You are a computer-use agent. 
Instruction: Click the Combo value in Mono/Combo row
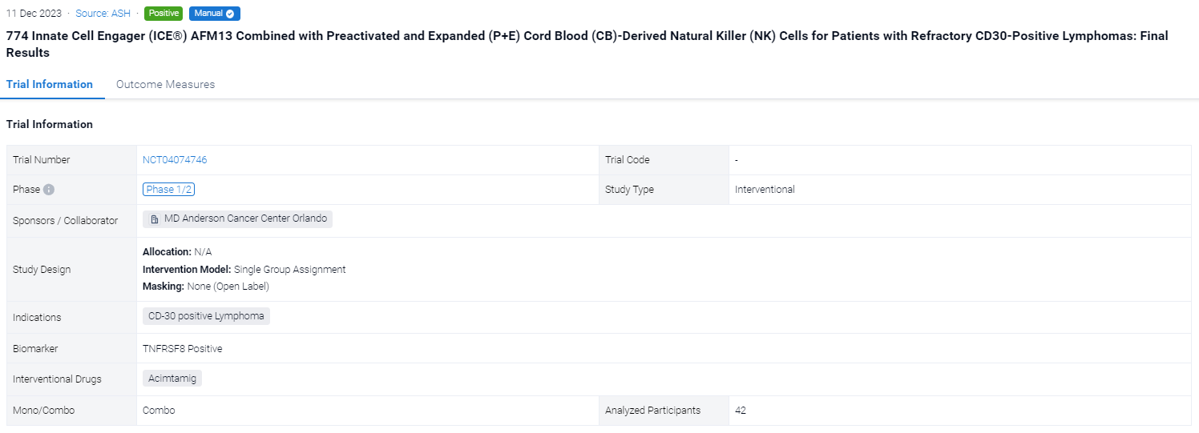coord(159,411)
